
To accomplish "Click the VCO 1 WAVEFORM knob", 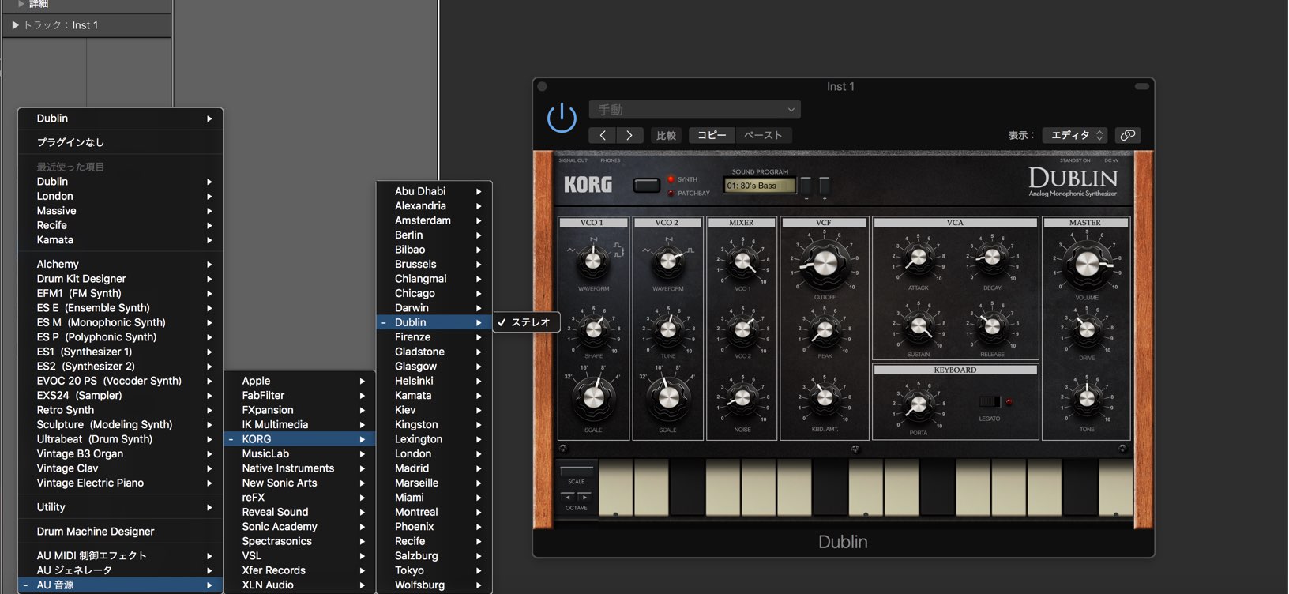I will click(592, 260).
